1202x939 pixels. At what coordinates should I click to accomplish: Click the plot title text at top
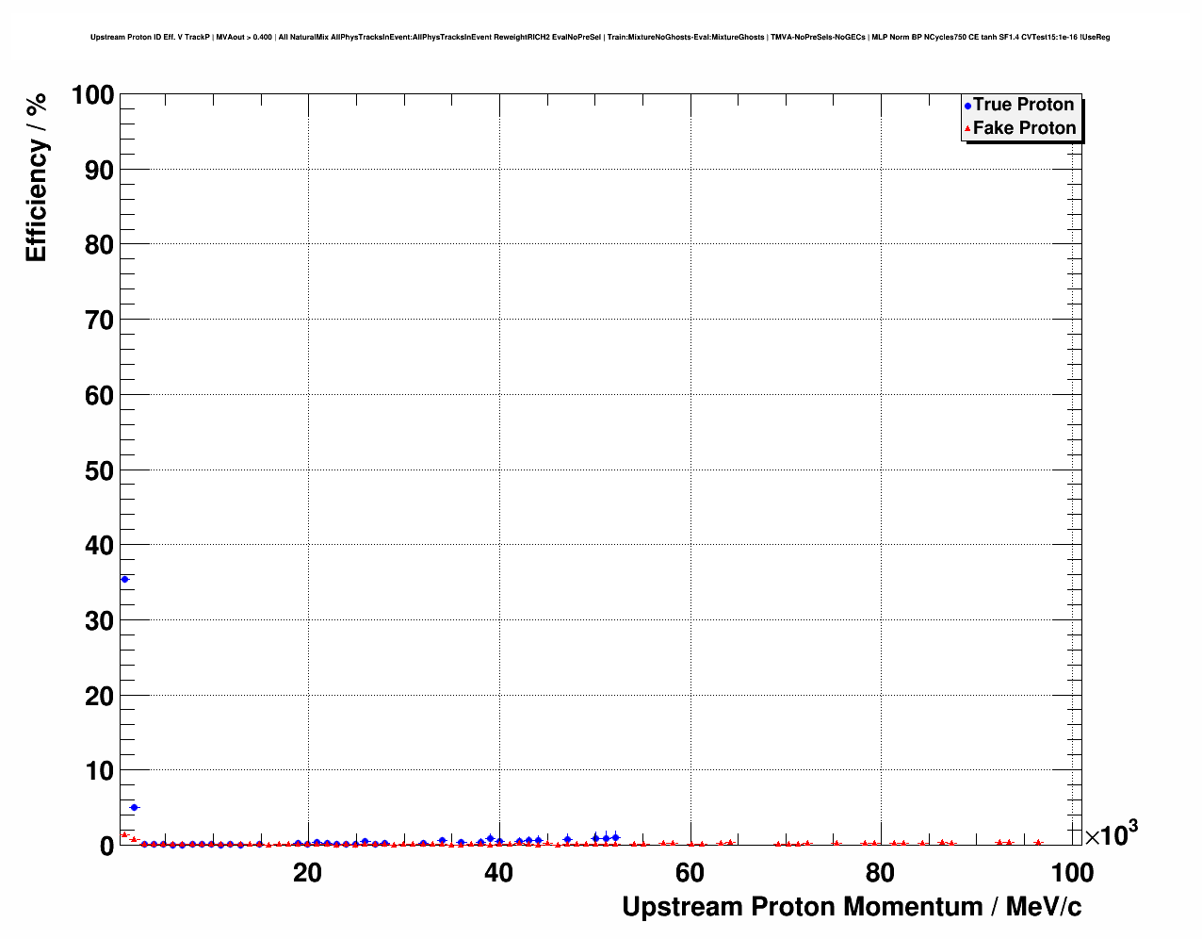click(x=600, y=38)
